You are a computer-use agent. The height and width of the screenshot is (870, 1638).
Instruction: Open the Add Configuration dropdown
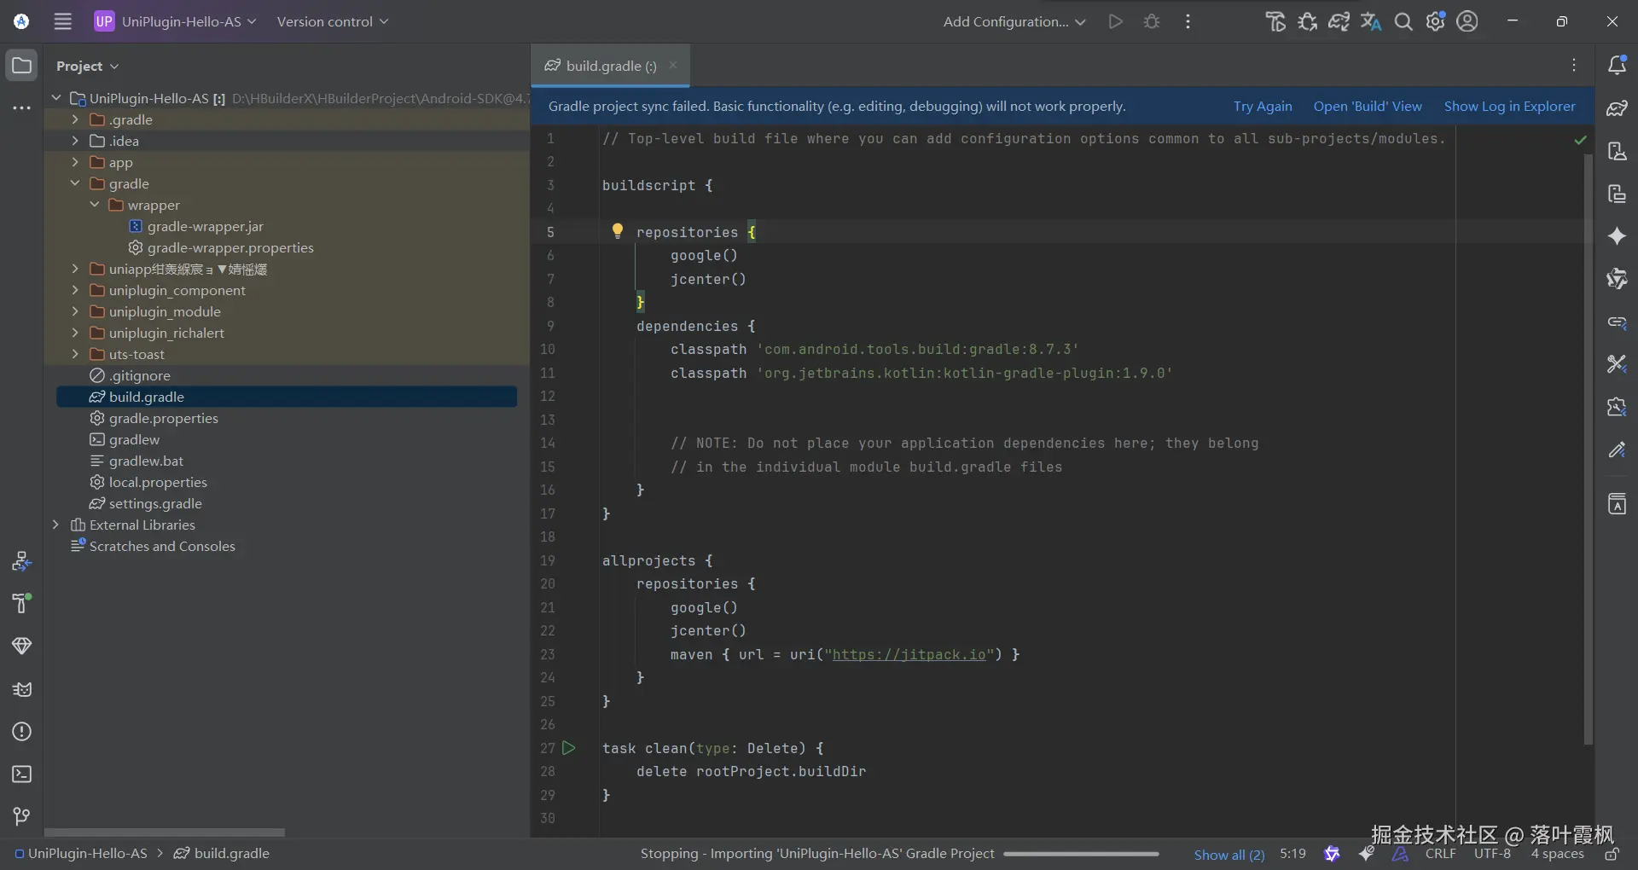1014,21
